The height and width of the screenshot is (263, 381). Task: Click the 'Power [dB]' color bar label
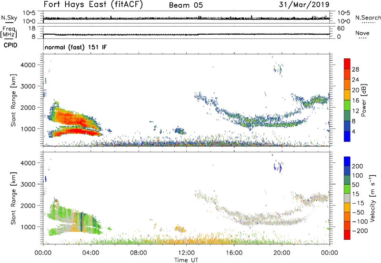[363, 100]
